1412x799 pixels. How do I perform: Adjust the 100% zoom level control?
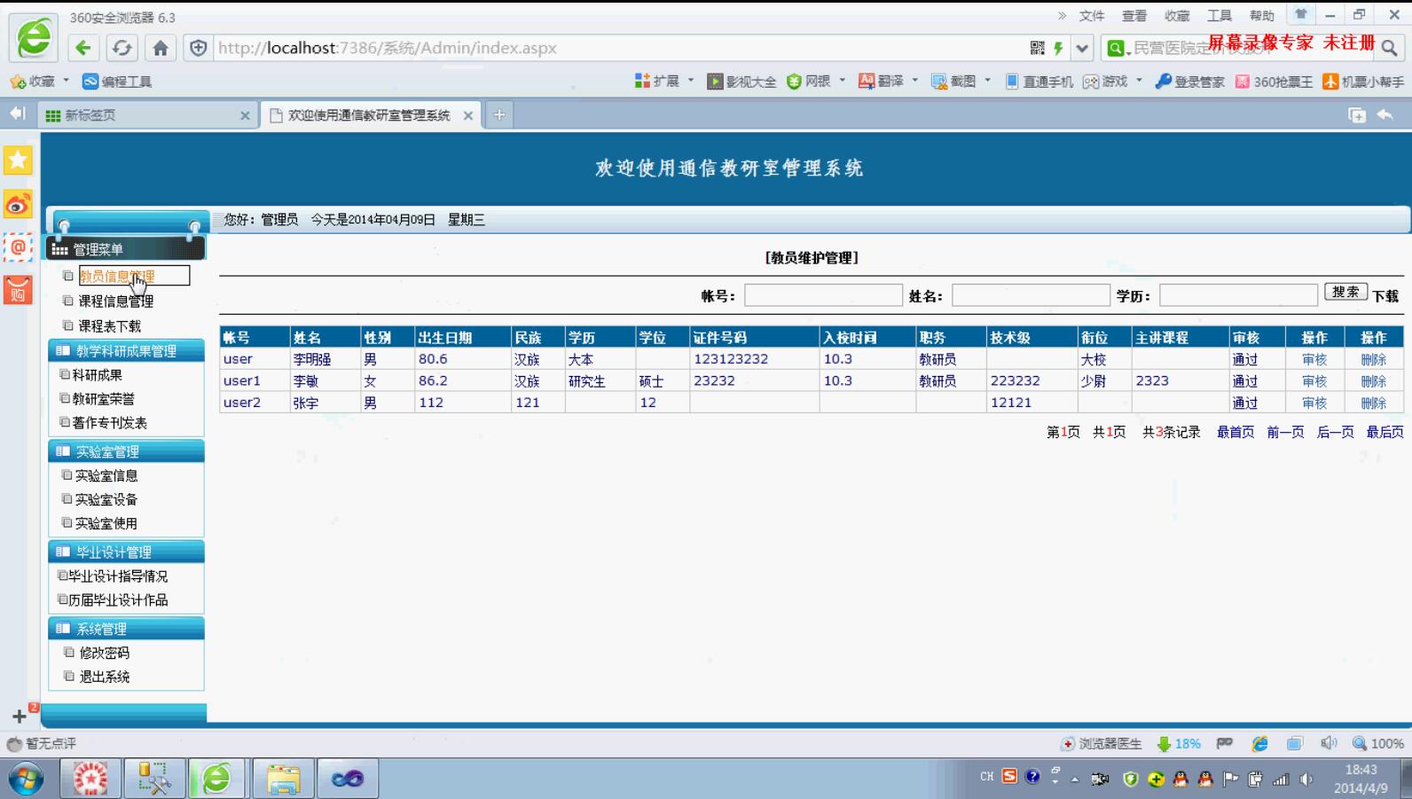pos(1378,743)
